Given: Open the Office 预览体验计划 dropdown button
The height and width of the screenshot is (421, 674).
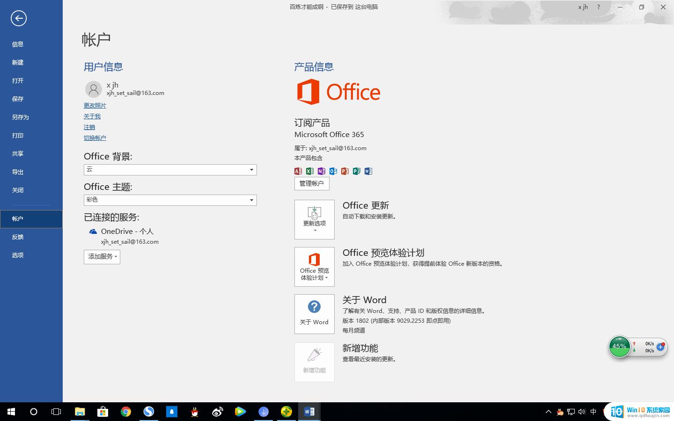Looking at the screenshot, I should tap(315, 267).
